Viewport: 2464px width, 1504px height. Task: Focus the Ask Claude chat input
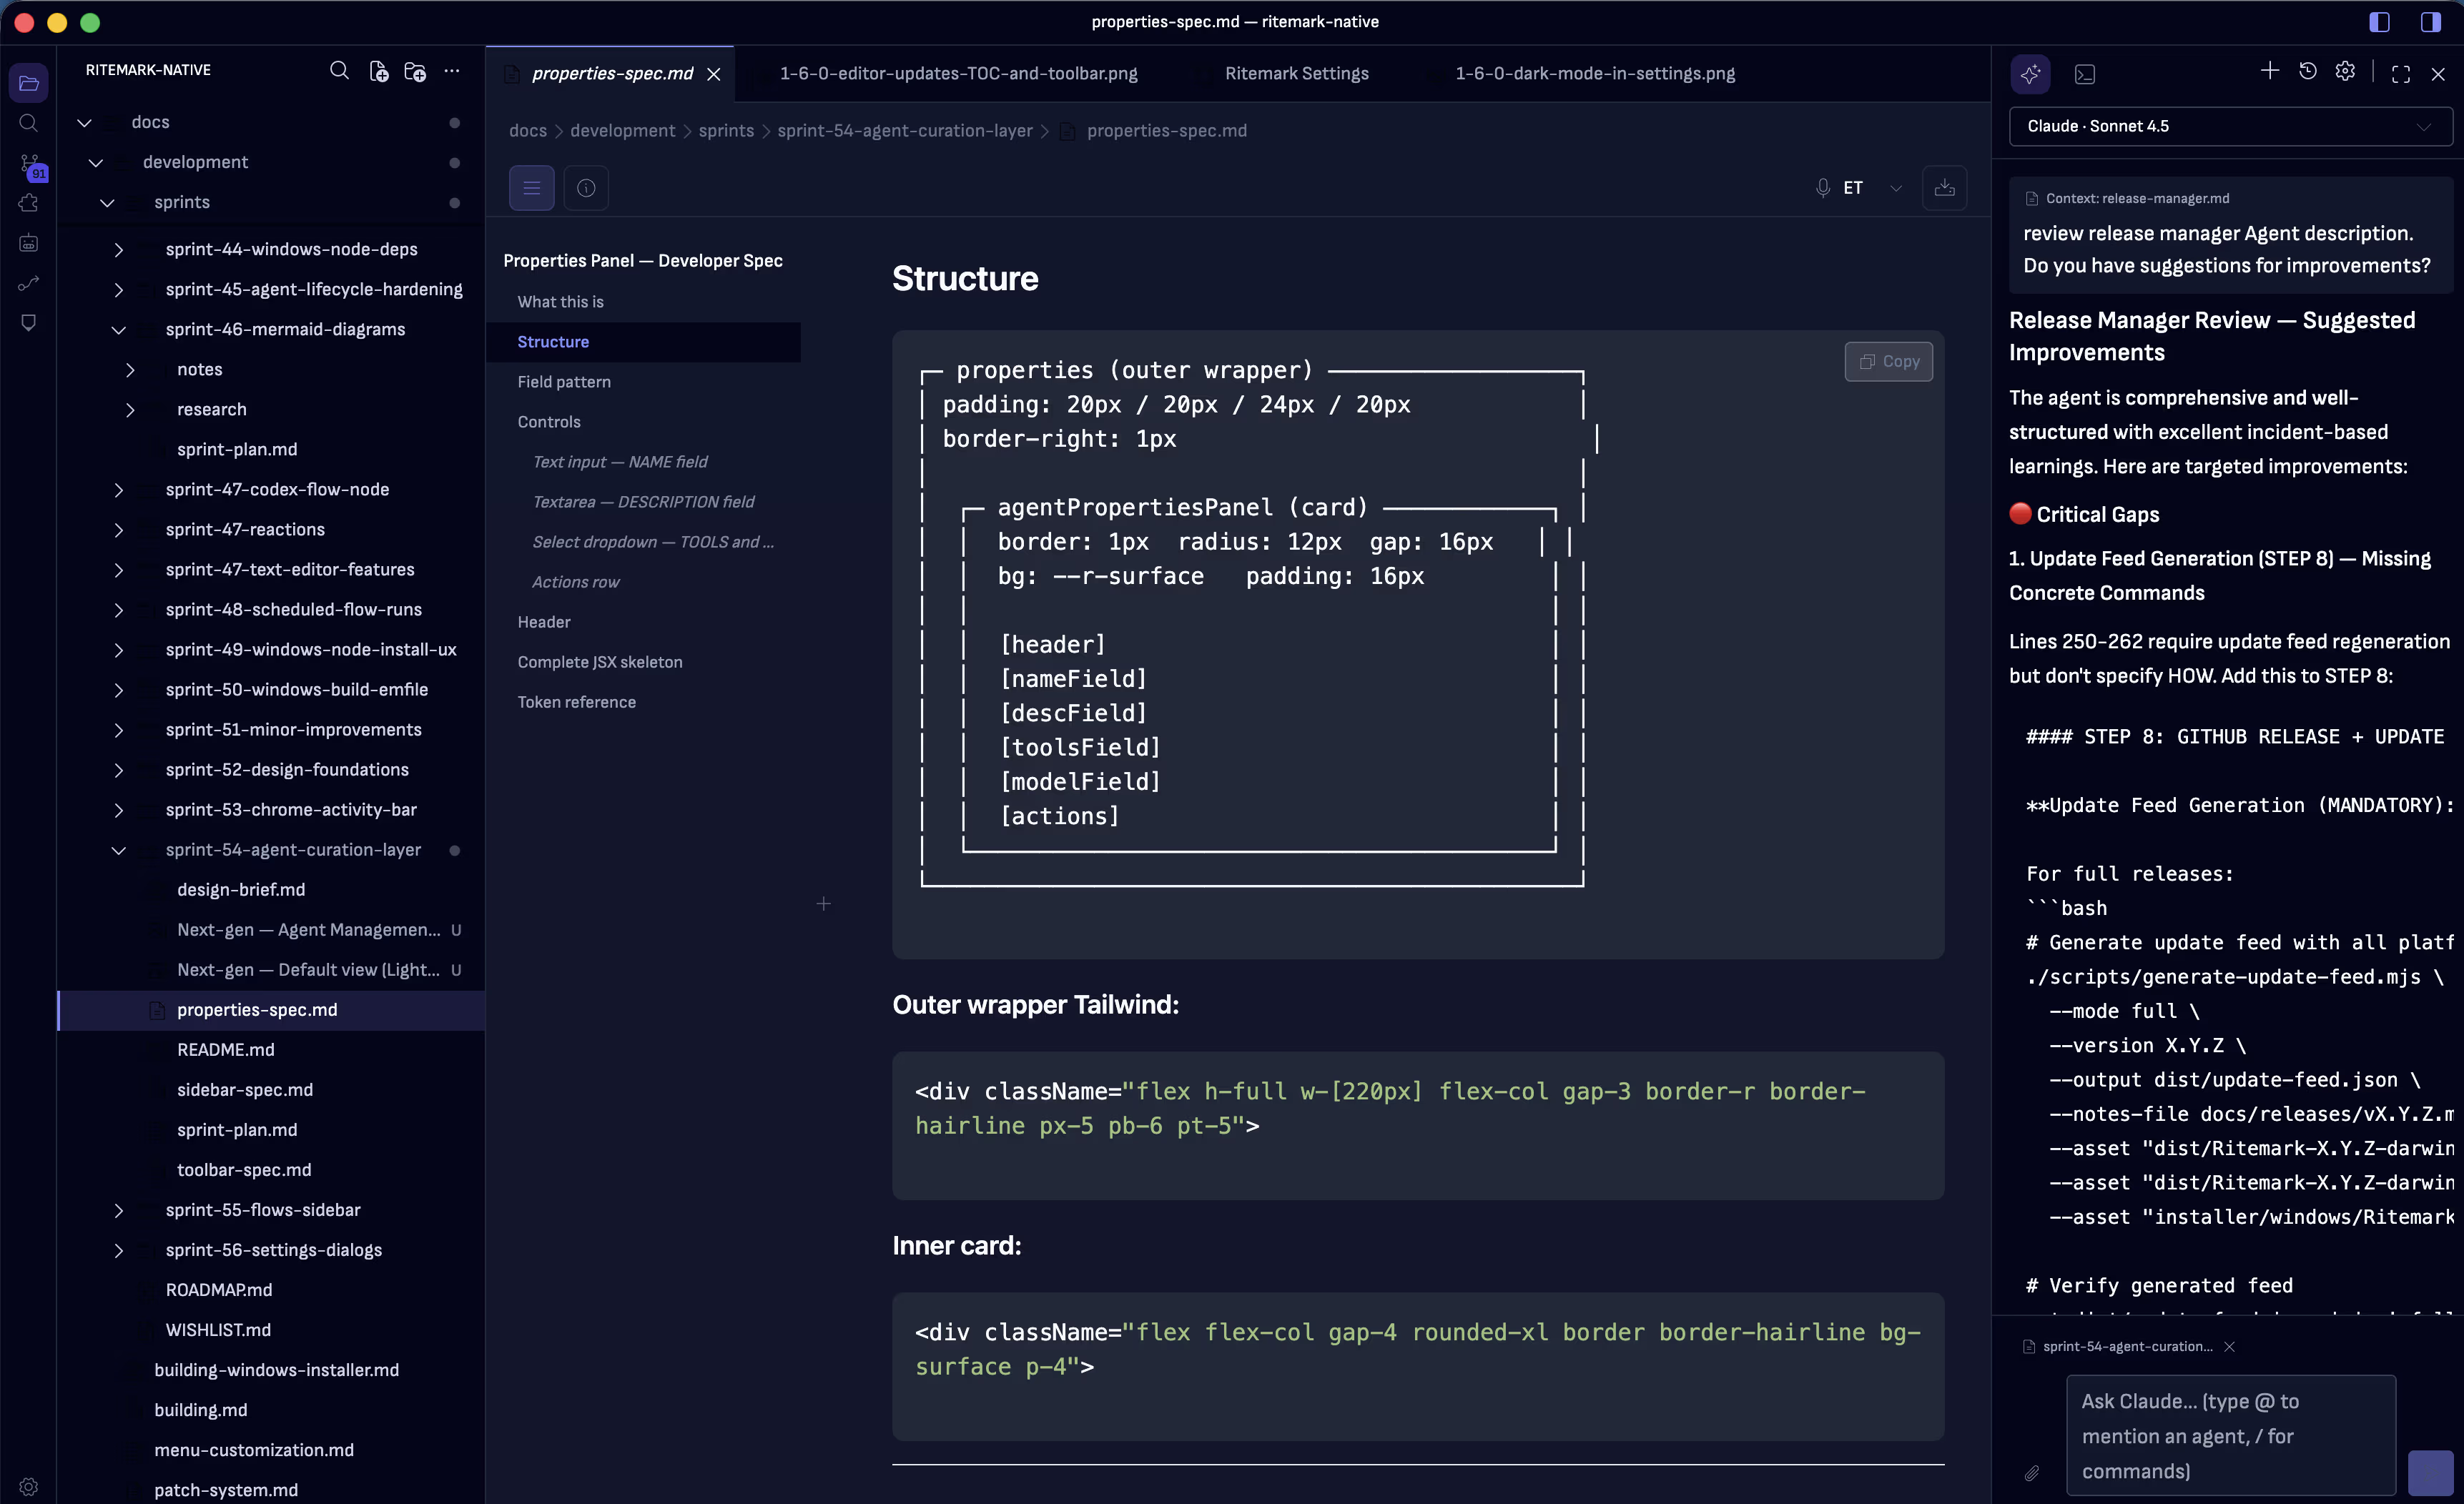coord(2230,1436)
